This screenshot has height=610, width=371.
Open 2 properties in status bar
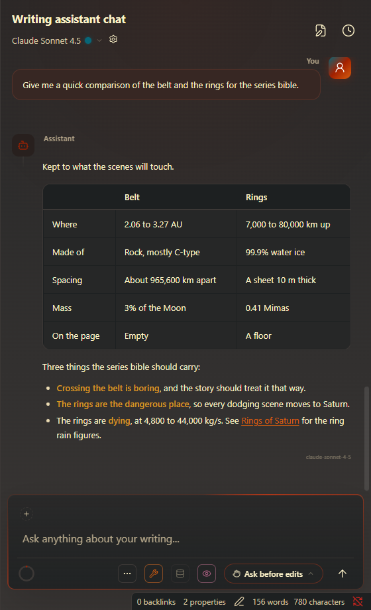click(x=204, y=602)
